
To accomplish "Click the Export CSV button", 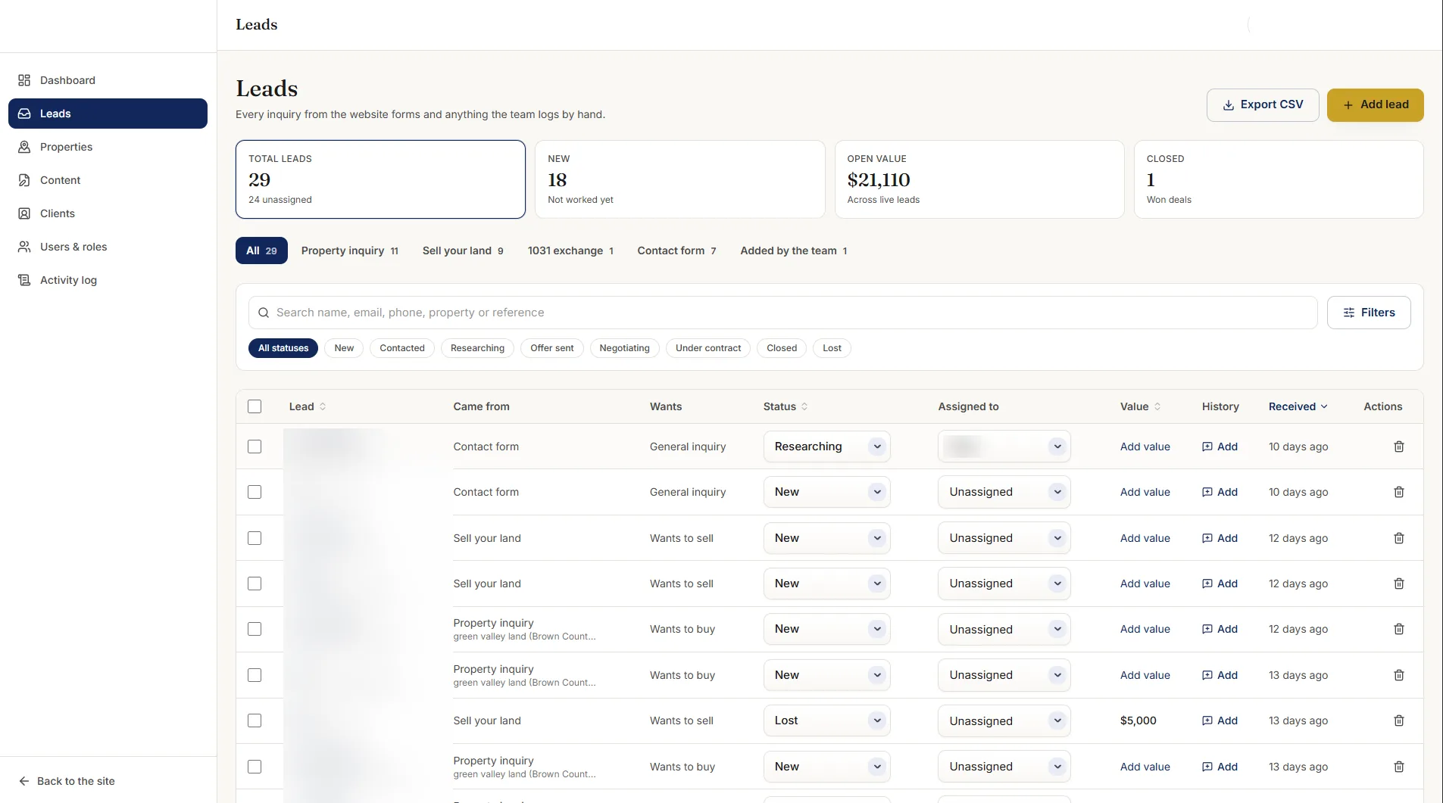I will point(1263,105).
